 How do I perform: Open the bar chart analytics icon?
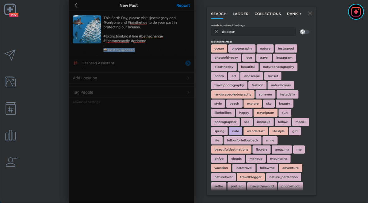click(x=10, y=136)
